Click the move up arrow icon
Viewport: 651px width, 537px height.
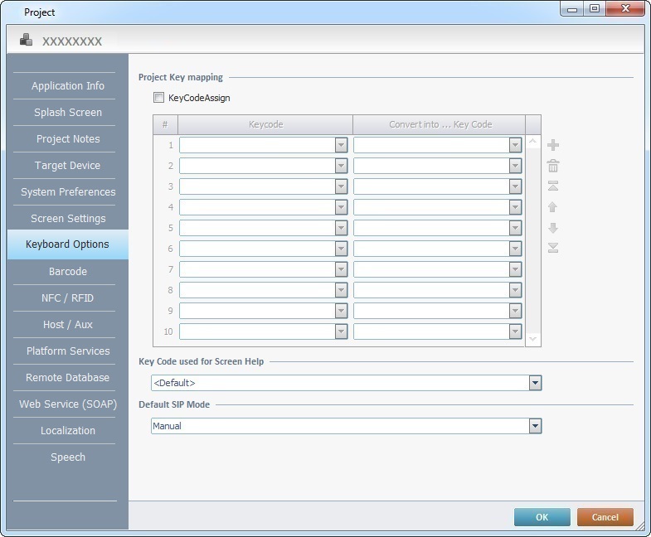click(553, 207)
